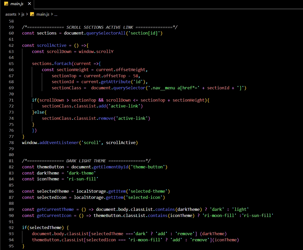Screen dimensions: 303x250
Task: Click the 'theme-button' string
Action: pyautogui.click(x=148, y=167)
